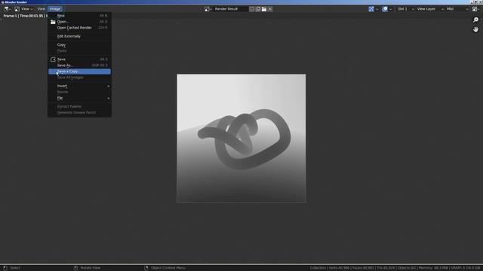Click the new image icon
The image size is (483, 271).
coord(258,9)
